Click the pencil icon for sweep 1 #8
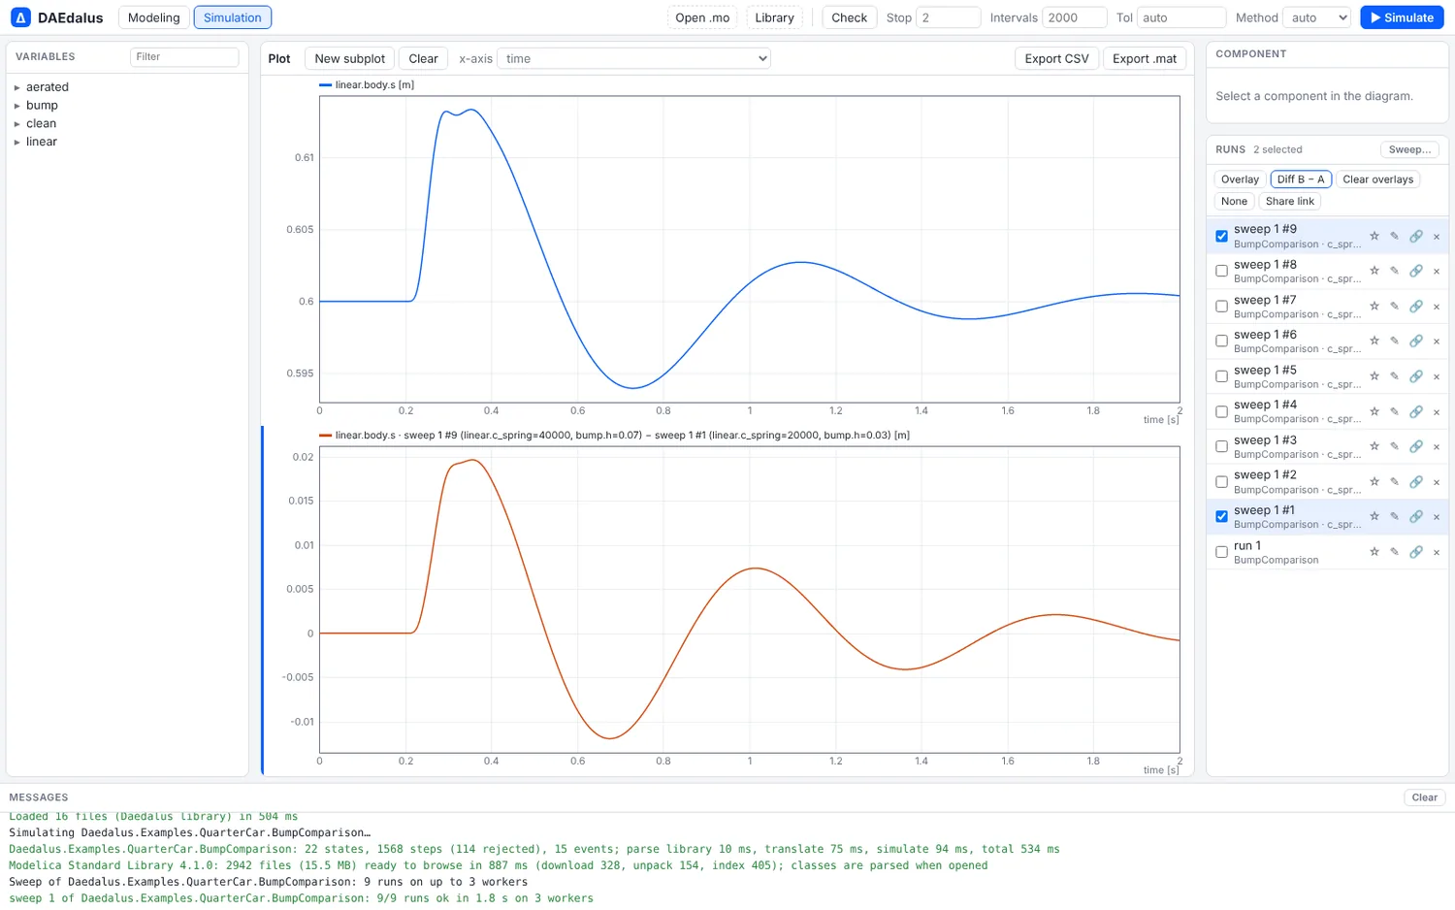This screenshot has width=1455, height=910. point(1395,271)
